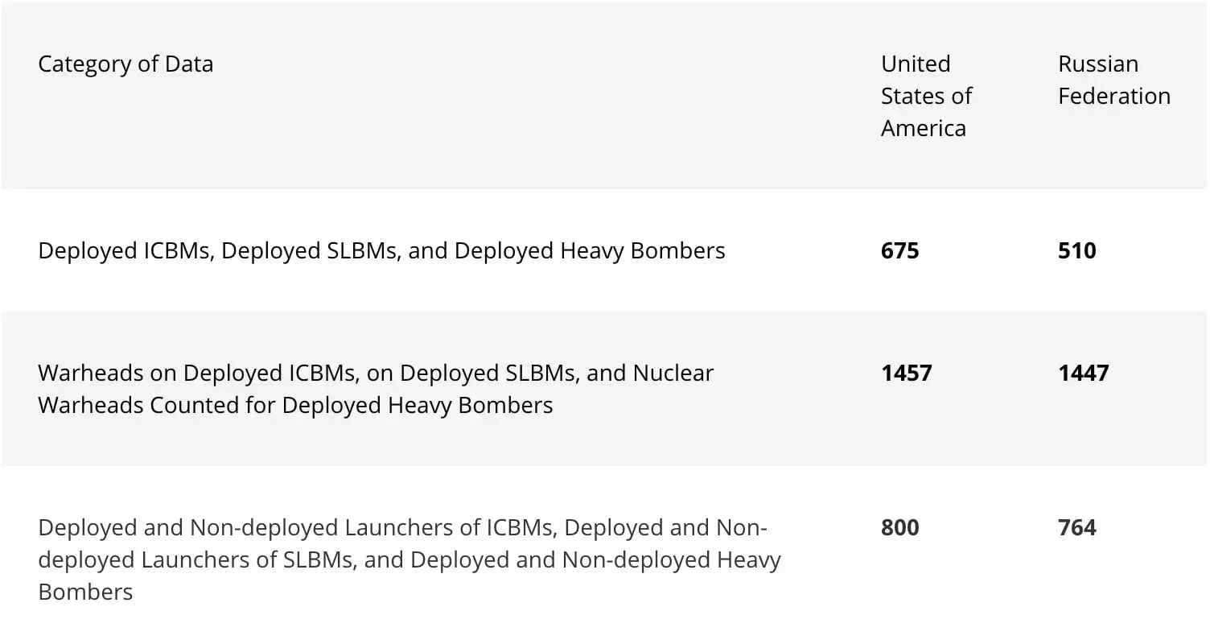This screenshot has width=1210, height=644.
Task: Select the "United States of America" column header
Action: tap(926, 96)
